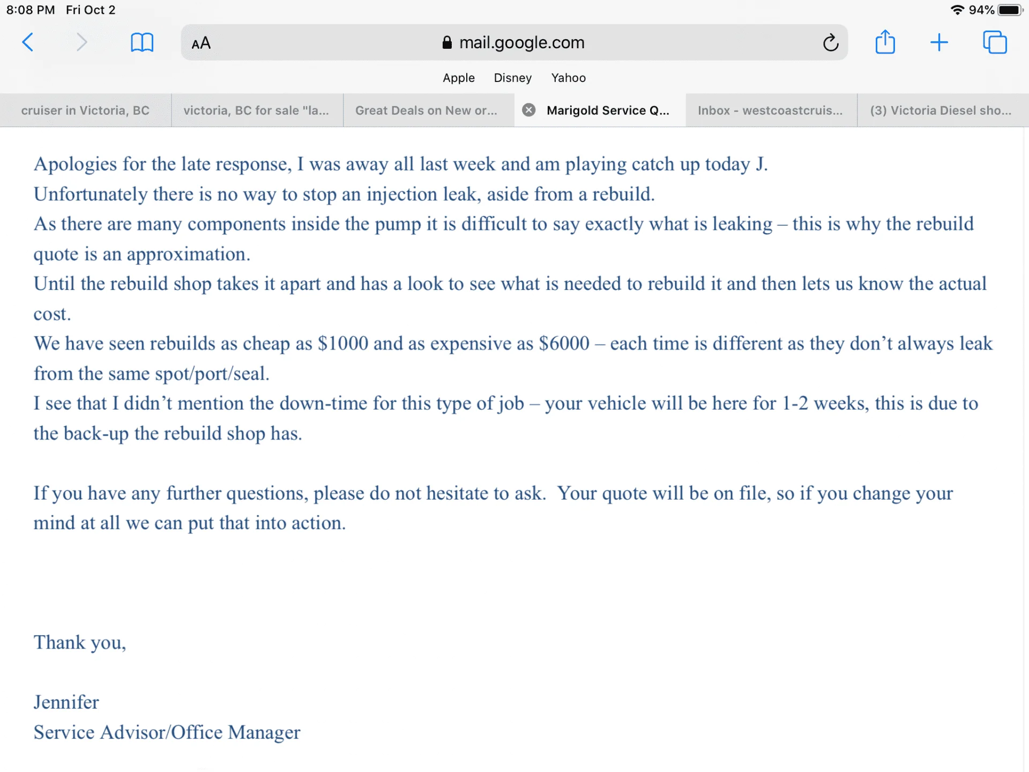Reload the page with refresh icon

tap(830, 42)
